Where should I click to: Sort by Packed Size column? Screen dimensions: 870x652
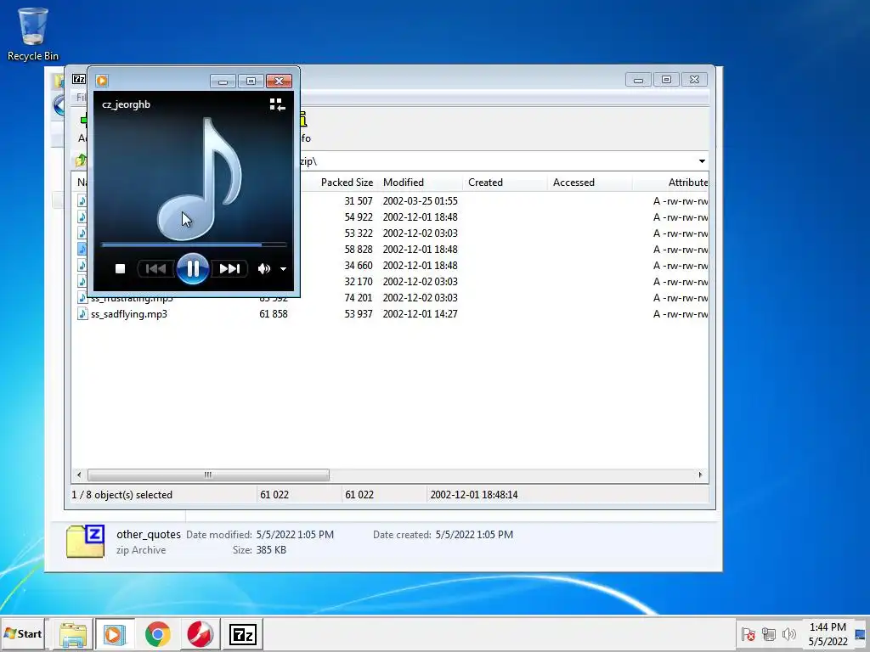tap(347, 183)
